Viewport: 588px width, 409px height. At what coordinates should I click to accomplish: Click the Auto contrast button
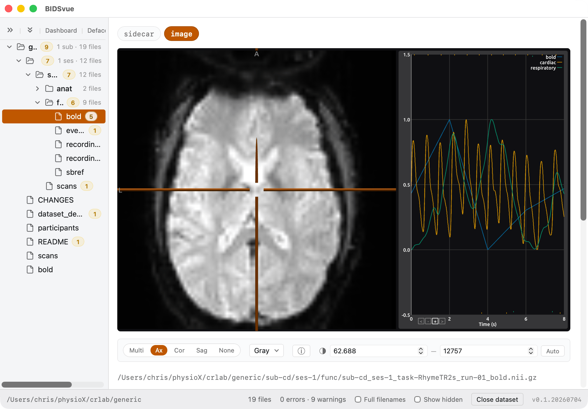click(553, 351)
